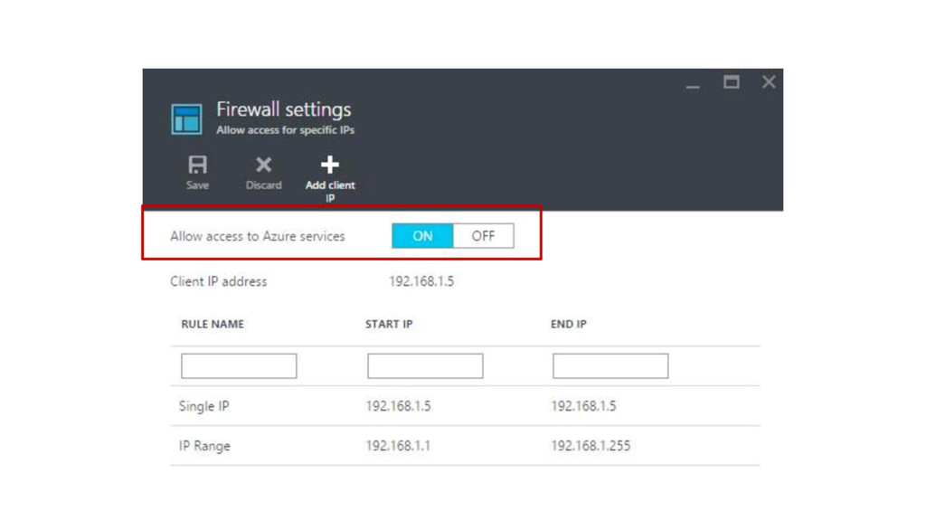Close the Firewall settings blade
The width and height of the screenshot is (926, 521).
(769, 82)
